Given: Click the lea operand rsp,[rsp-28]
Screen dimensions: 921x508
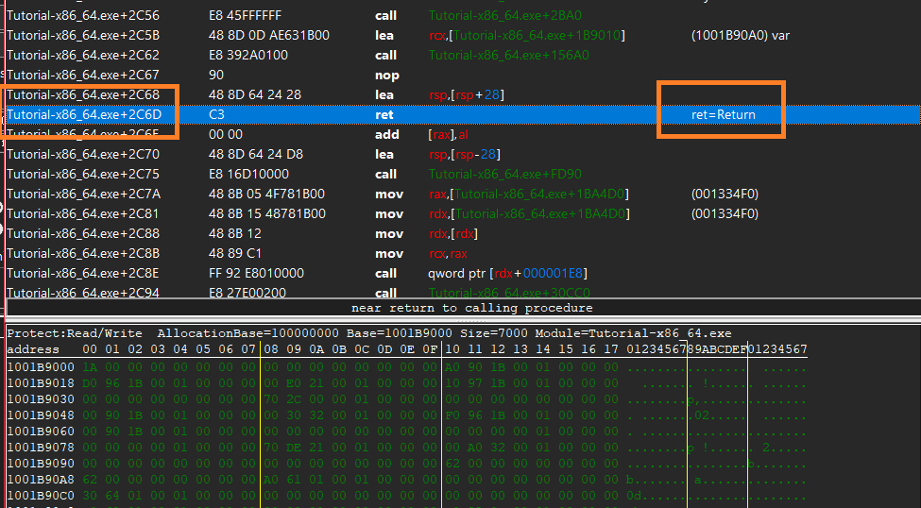Looking at the screenshot, I should tap(465, 155).
